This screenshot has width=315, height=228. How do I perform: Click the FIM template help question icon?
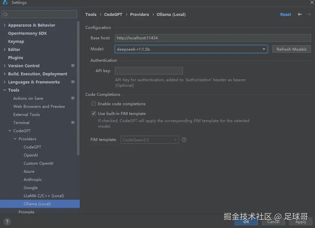coord(184,140)
